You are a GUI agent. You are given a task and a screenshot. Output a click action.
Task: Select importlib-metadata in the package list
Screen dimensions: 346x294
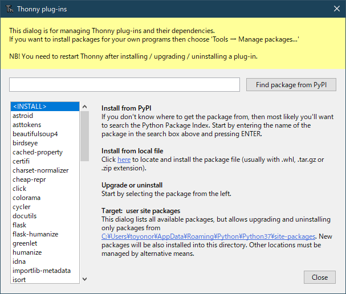45,271
